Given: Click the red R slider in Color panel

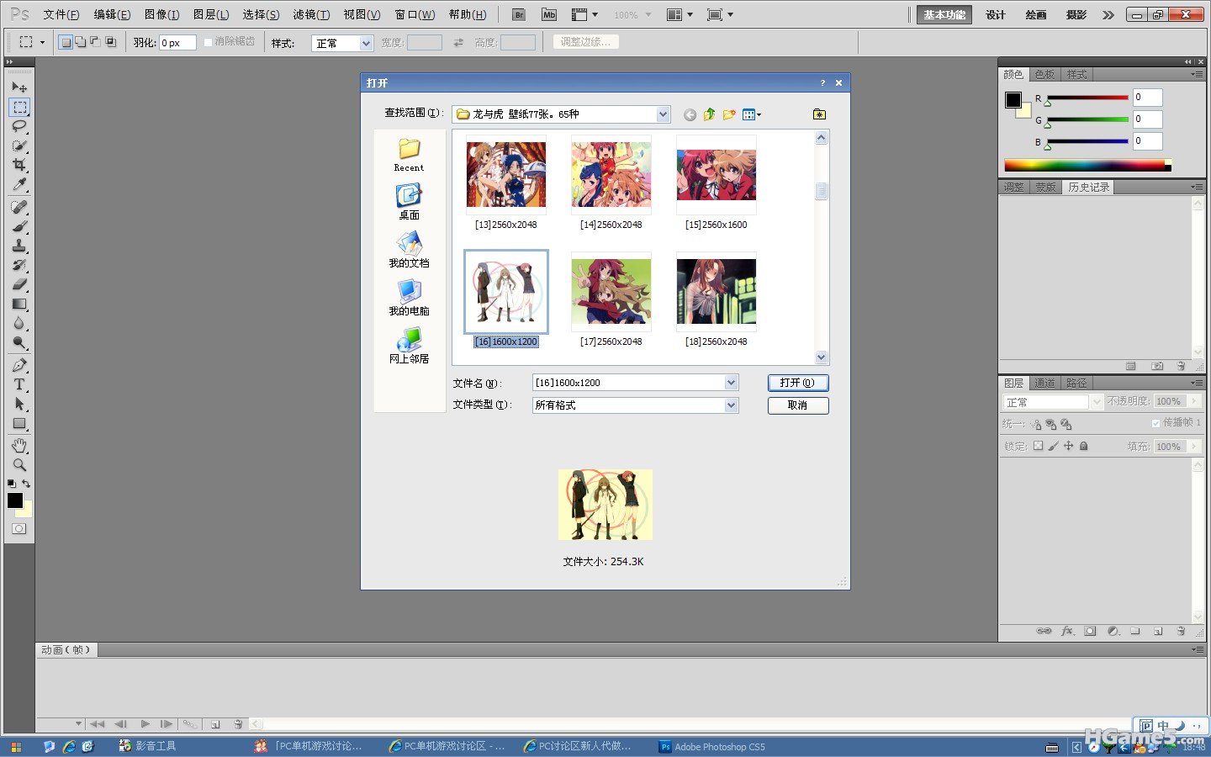Looking at the screenshot, I should (1087, 98).
